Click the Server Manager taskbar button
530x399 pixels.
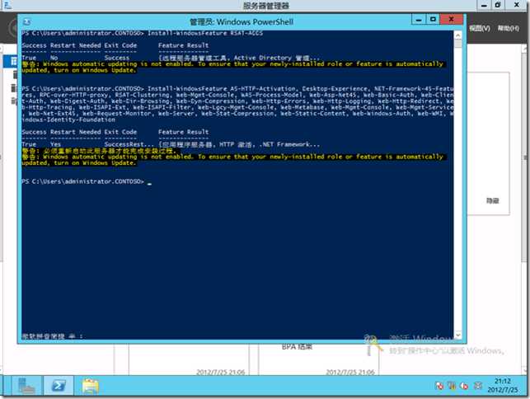pyautogui.click(x=26, y=386)
